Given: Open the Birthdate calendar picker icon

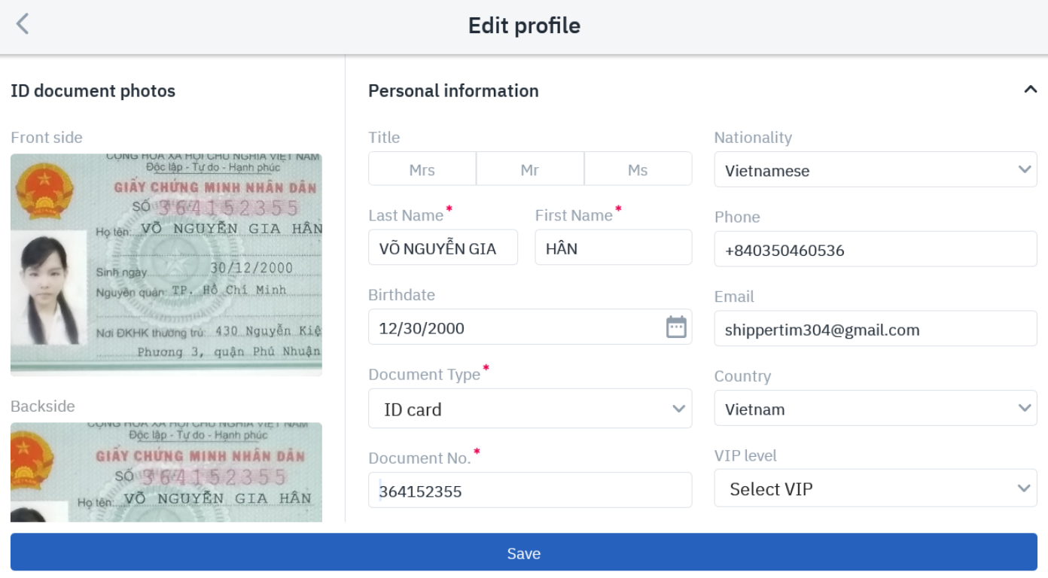Looking at the screenshot, I should pos(676,327).
